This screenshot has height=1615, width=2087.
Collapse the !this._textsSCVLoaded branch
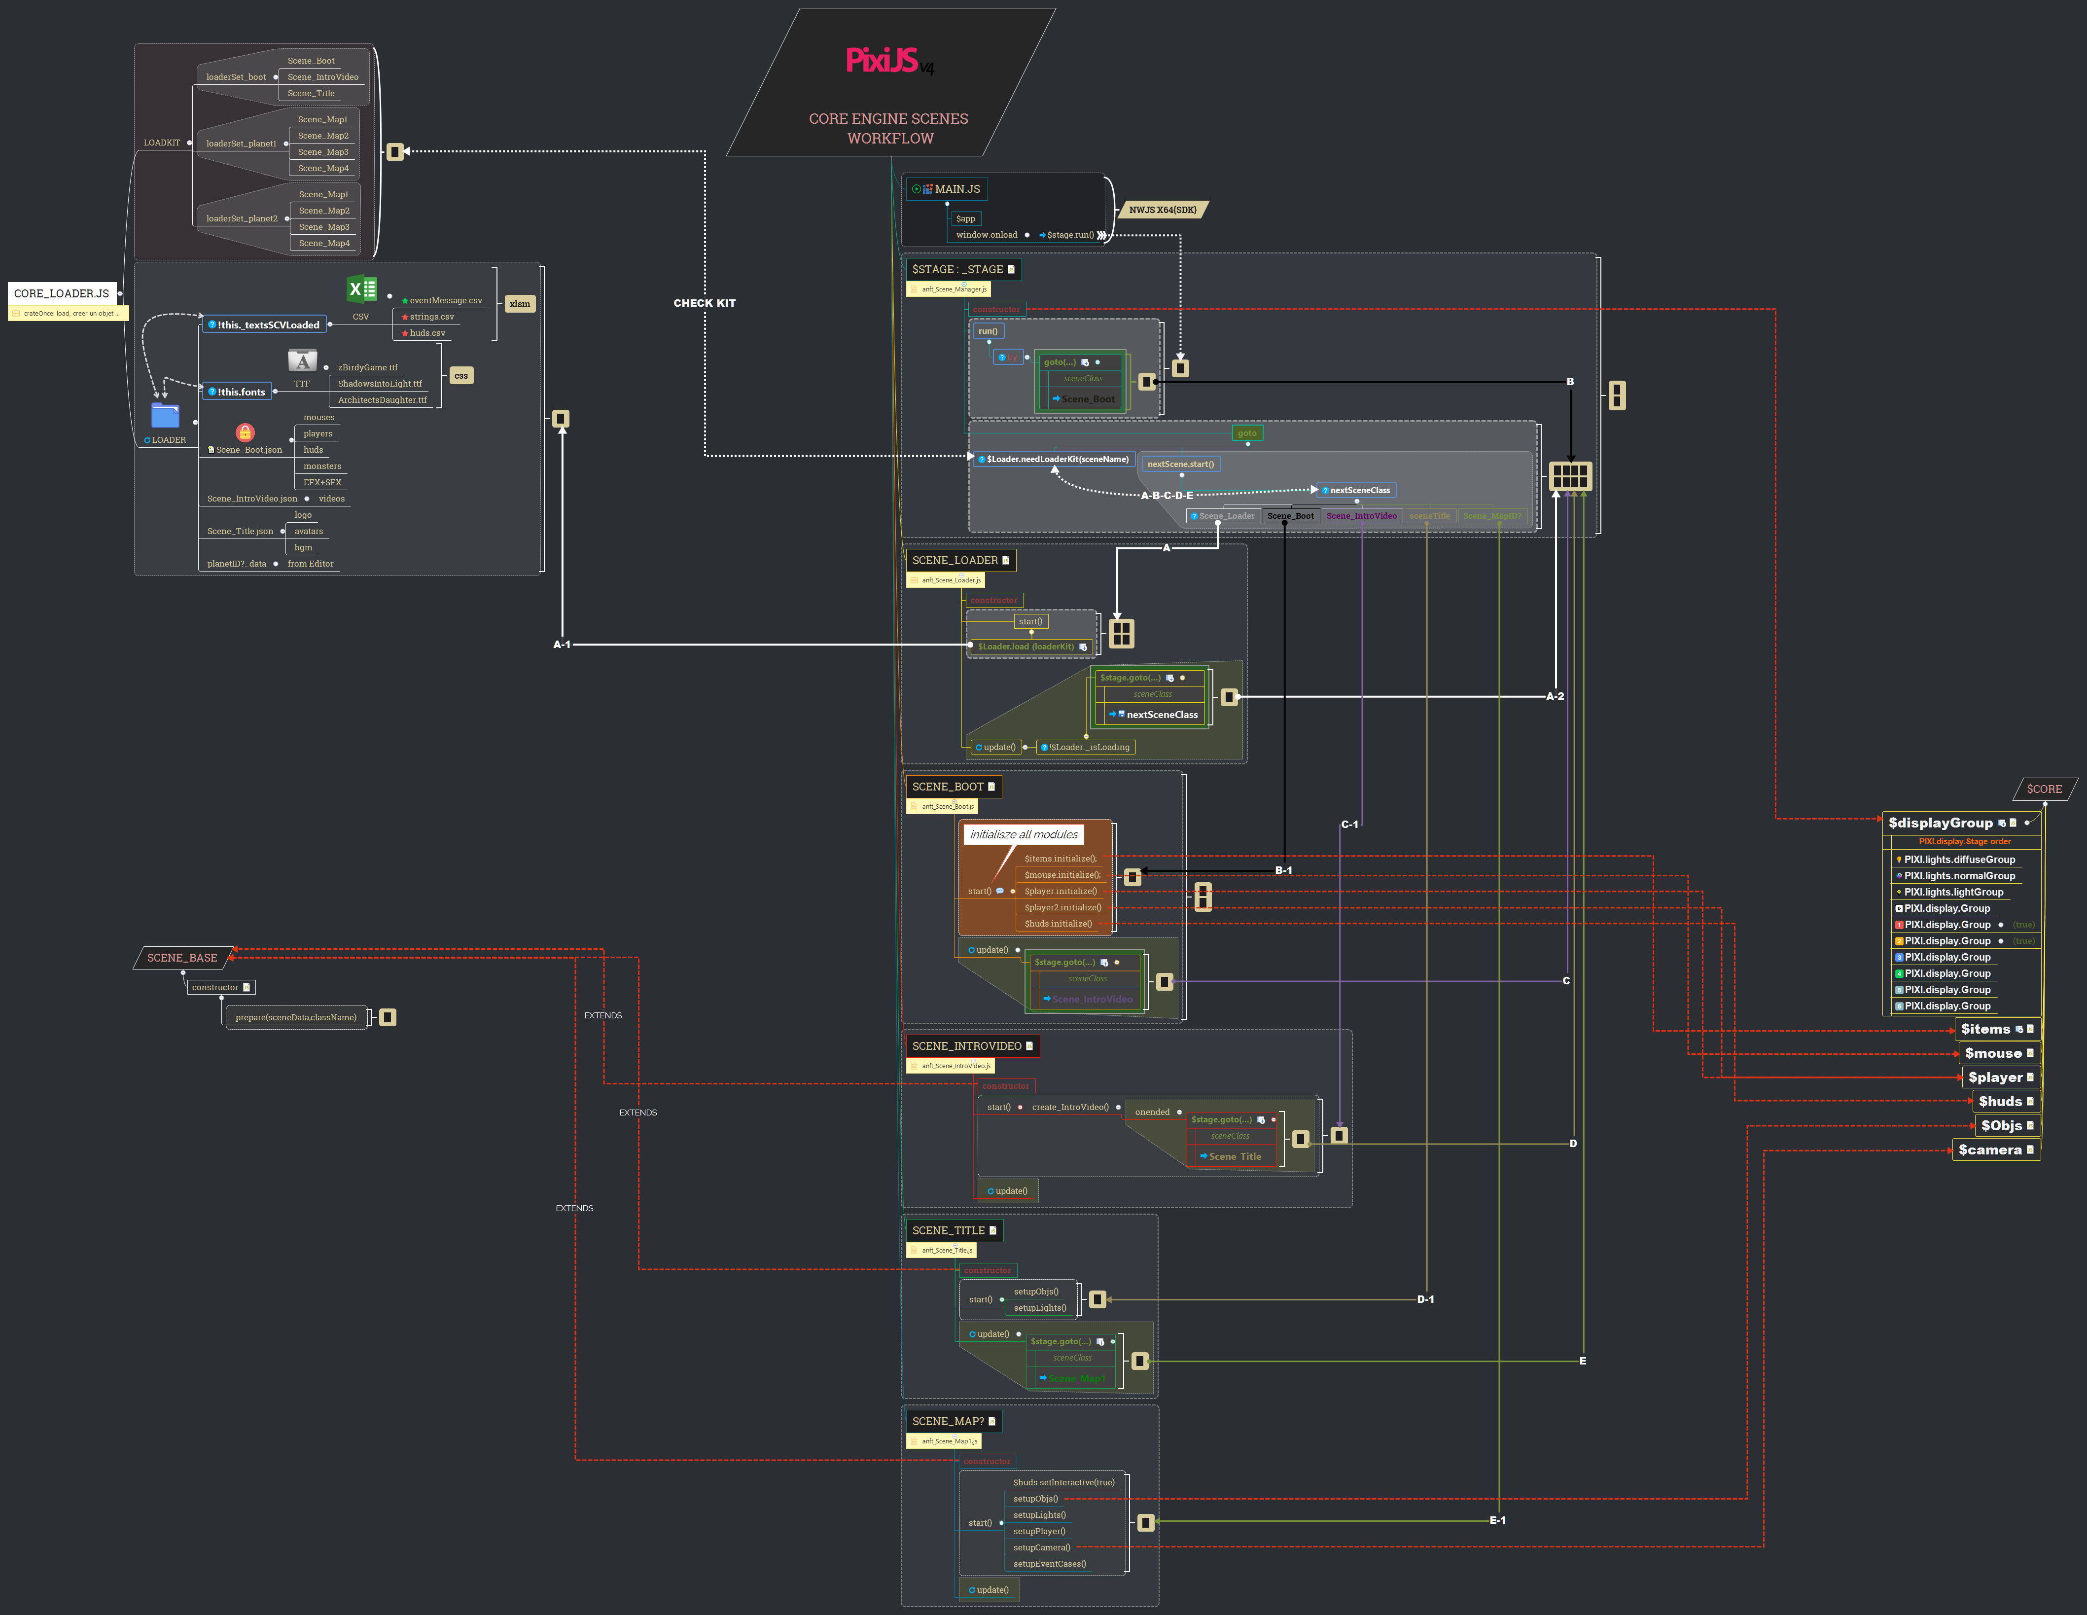point(330,325)
